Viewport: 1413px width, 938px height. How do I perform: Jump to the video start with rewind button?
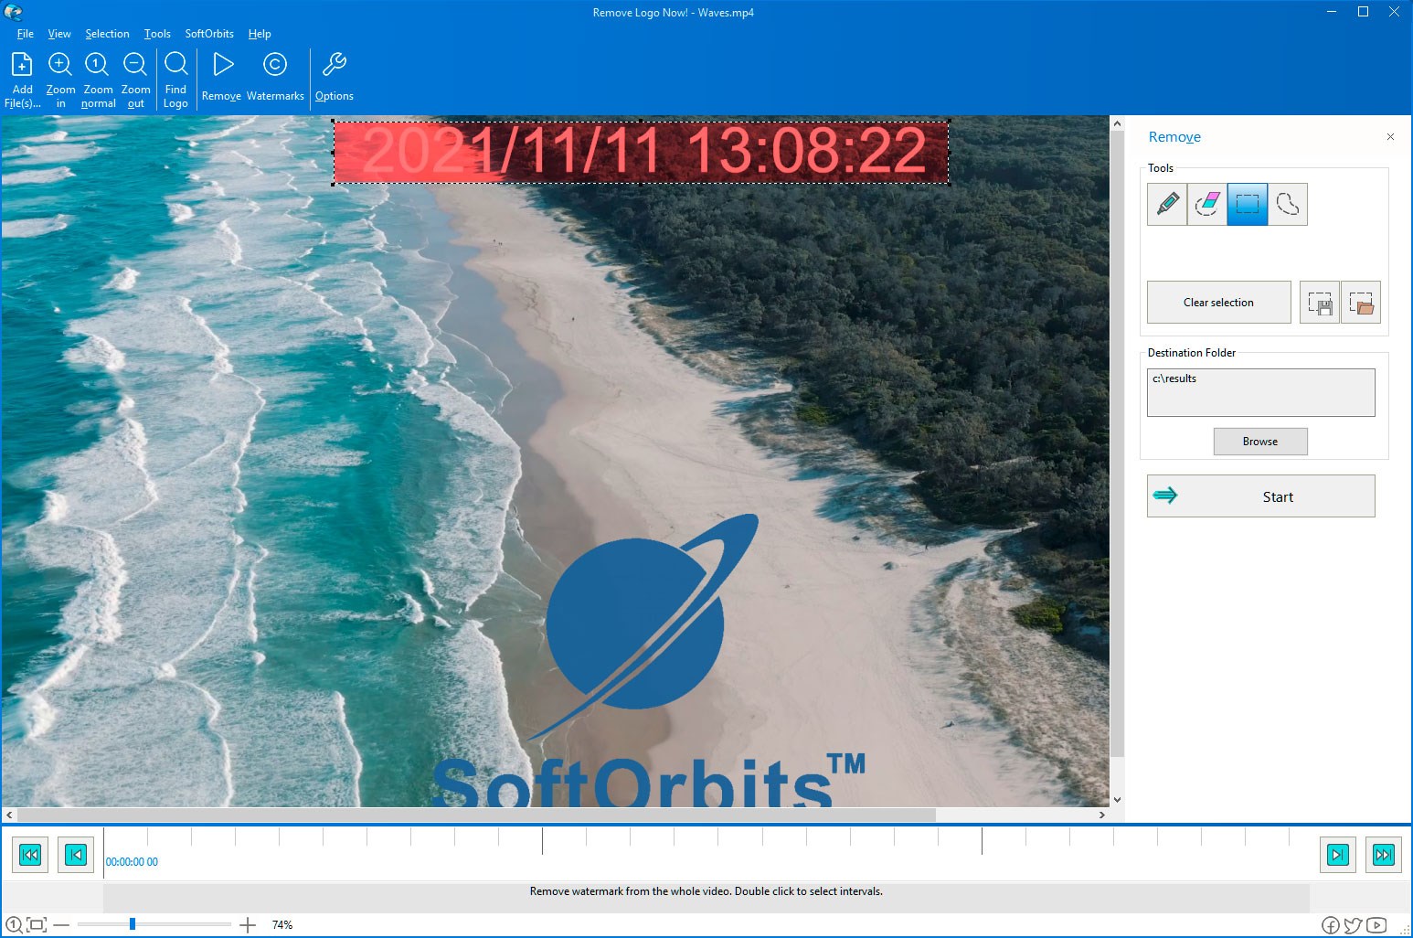pos(30,855)
